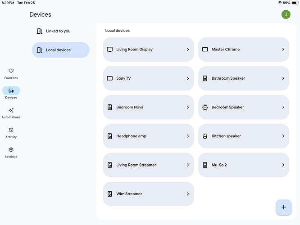Go to Favorites label in sidebar

[11, 78]
